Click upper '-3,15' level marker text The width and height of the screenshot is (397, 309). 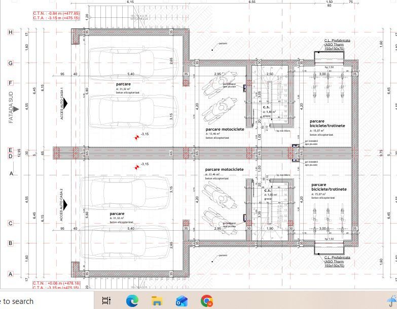click(x=145, y=134)
